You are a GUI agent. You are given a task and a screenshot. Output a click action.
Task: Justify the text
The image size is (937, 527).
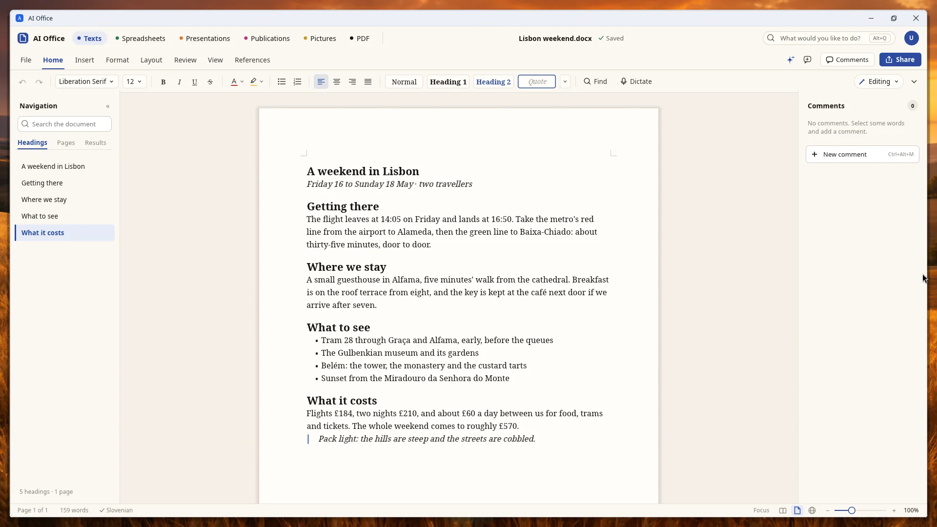click(x=368, y=82)
